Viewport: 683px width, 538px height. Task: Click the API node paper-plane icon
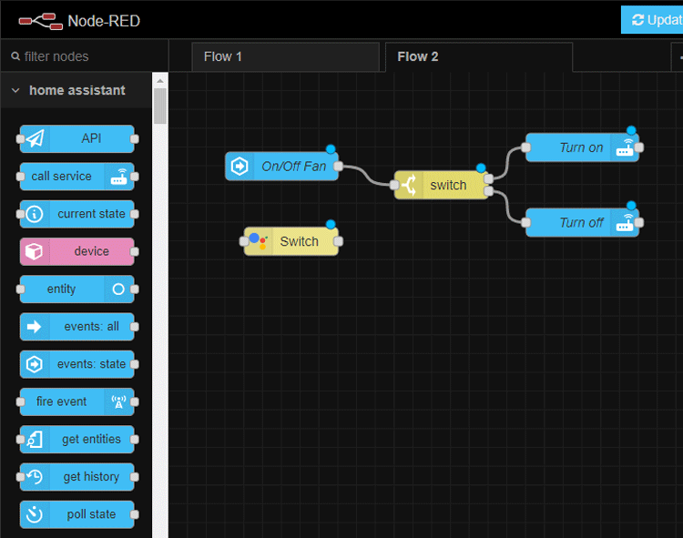click(35, 138)
